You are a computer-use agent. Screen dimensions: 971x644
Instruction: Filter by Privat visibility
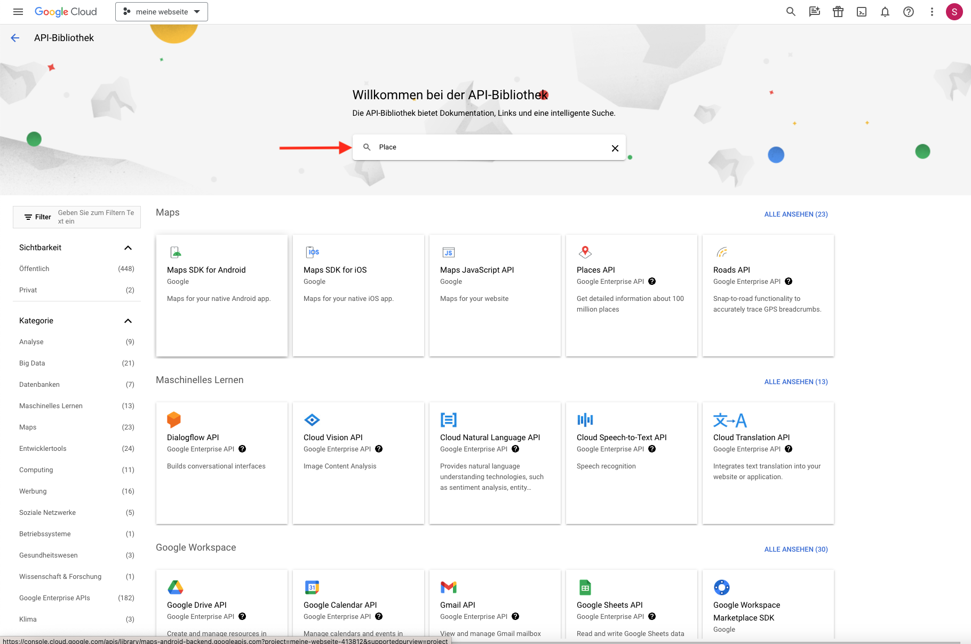(77, 290)
